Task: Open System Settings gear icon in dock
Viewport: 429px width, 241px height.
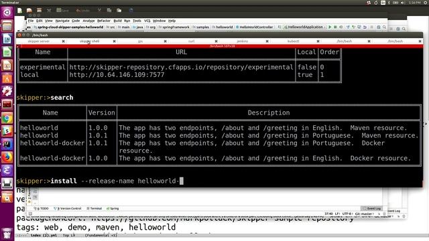Action: pyautogui.click(x=7, y=92)
